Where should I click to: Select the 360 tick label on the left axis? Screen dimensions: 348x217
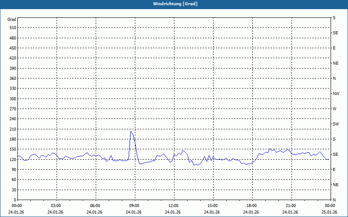12,79
